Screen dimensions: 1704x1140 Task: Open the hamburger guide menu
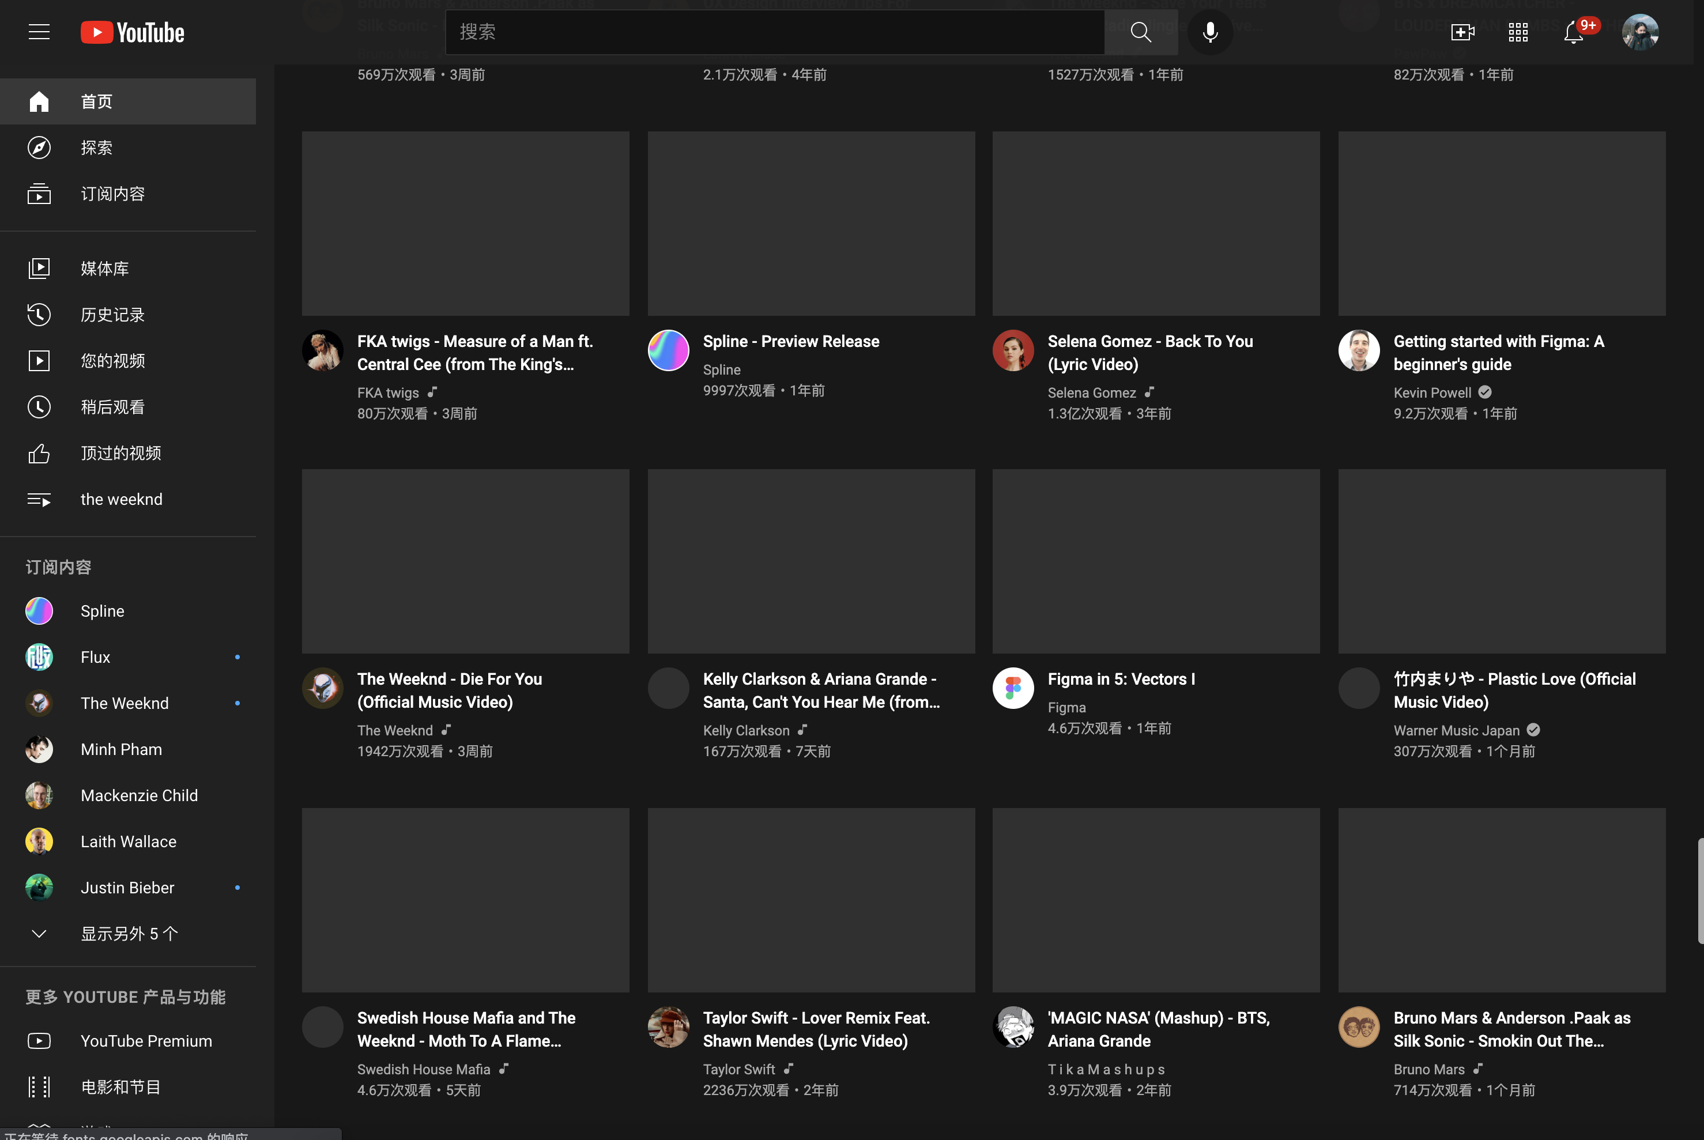39,32
